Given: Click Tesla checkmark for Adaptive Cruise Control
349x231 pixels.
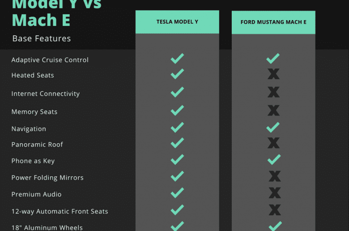Looking at the screenshot, I should point(177,59).
